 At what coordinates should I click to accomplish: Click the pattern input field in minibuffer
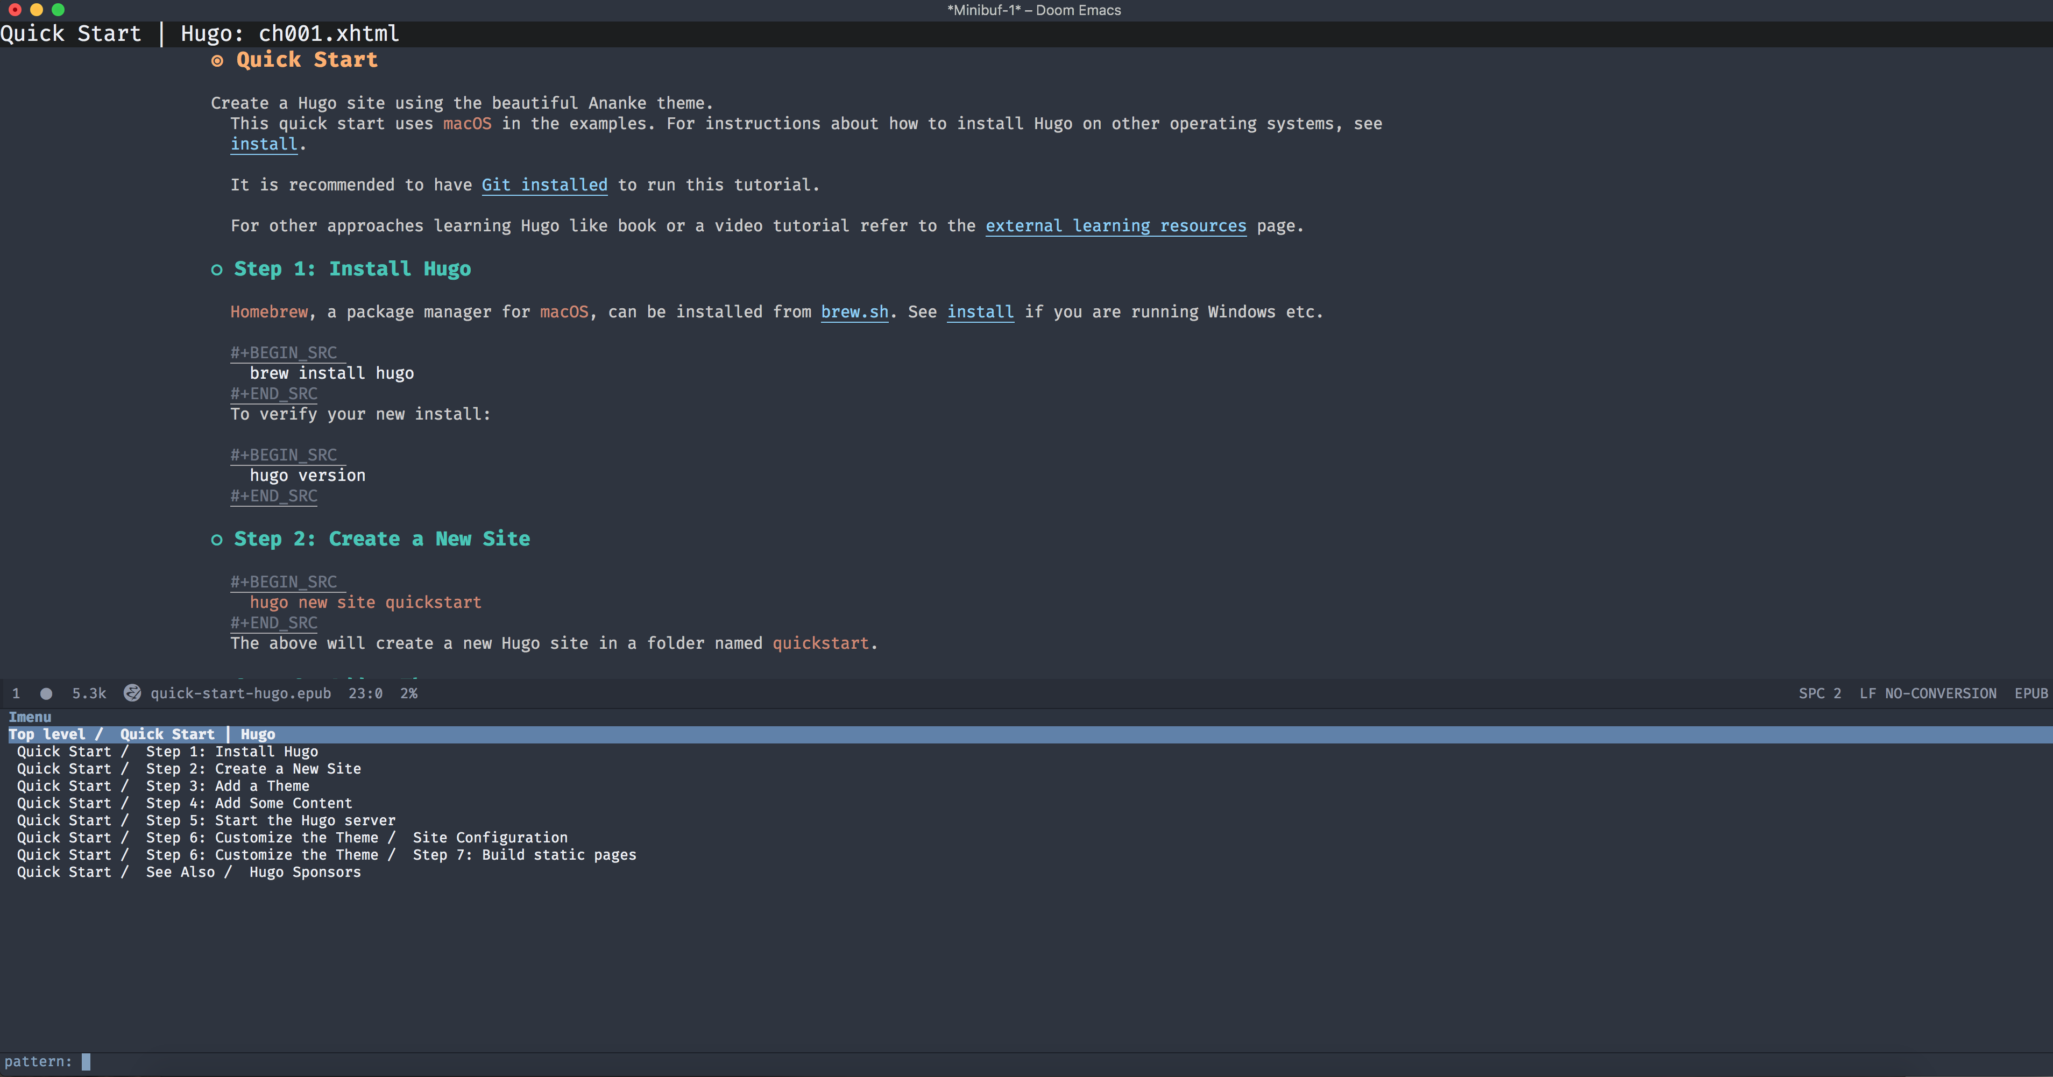(86, 1061)
